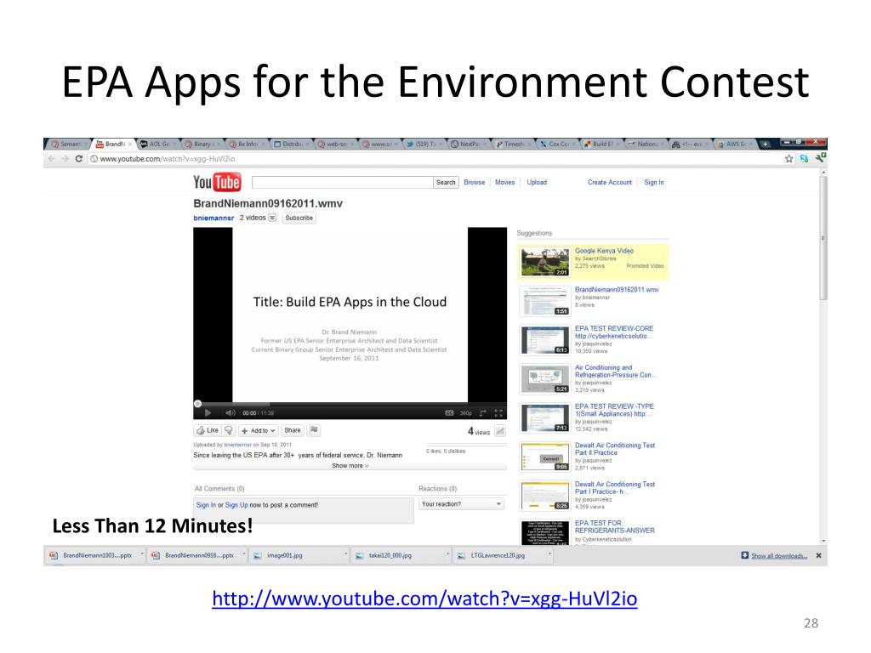The width and height of the screenshot is (871, 653).
Task: Open the 360p quality selector
Action: point(465,413)
